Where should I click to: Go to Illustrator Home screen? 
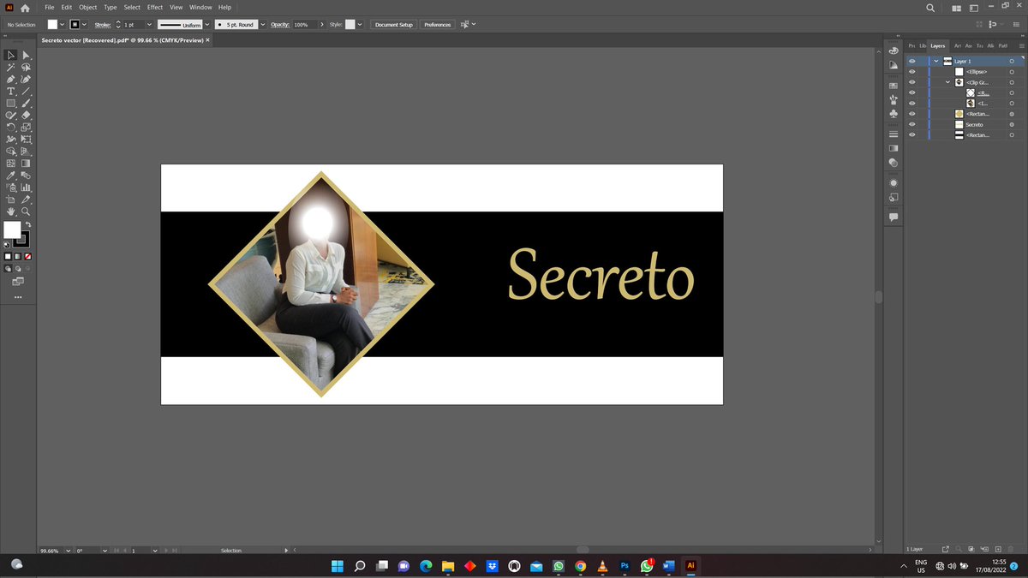[25, 8]
